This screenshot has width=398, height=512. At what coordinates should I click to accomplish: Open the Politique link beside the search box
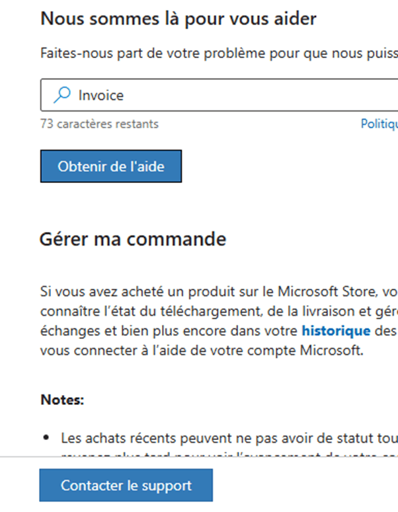coord(379,124)
